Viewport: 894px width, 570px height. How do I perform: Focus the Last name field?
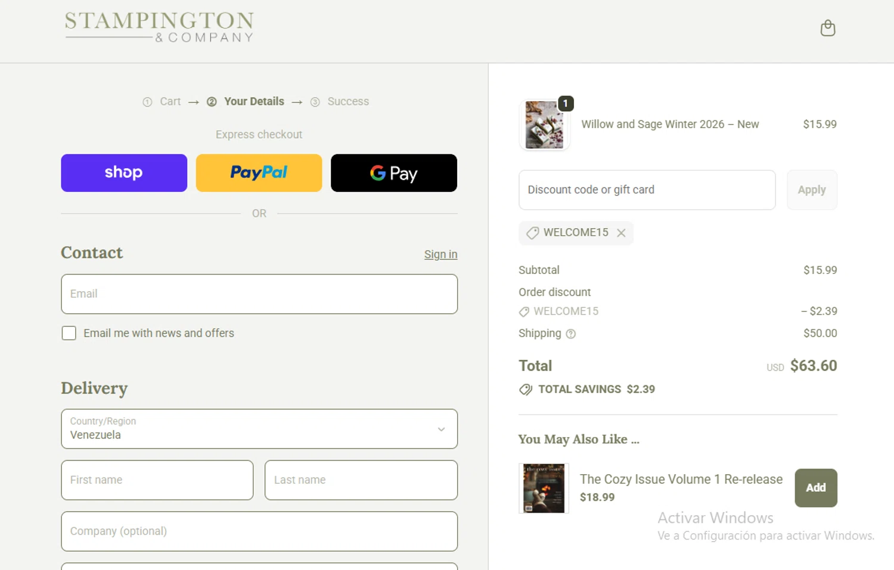click(x=361, y=480)
